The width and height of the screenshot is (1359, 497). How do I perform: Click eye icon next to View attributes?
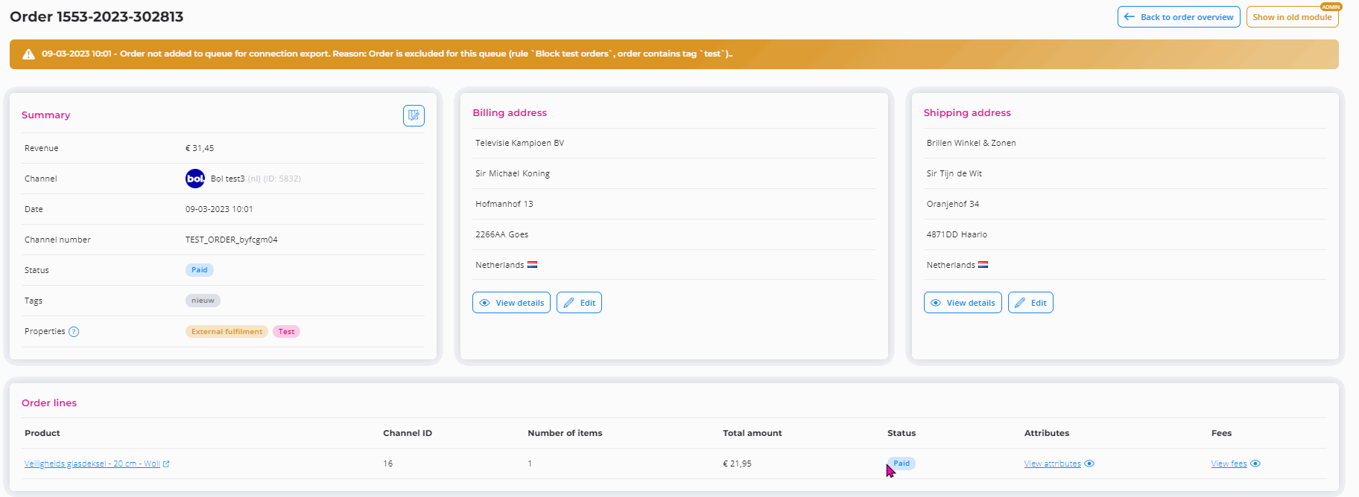tap(1089, 464)
